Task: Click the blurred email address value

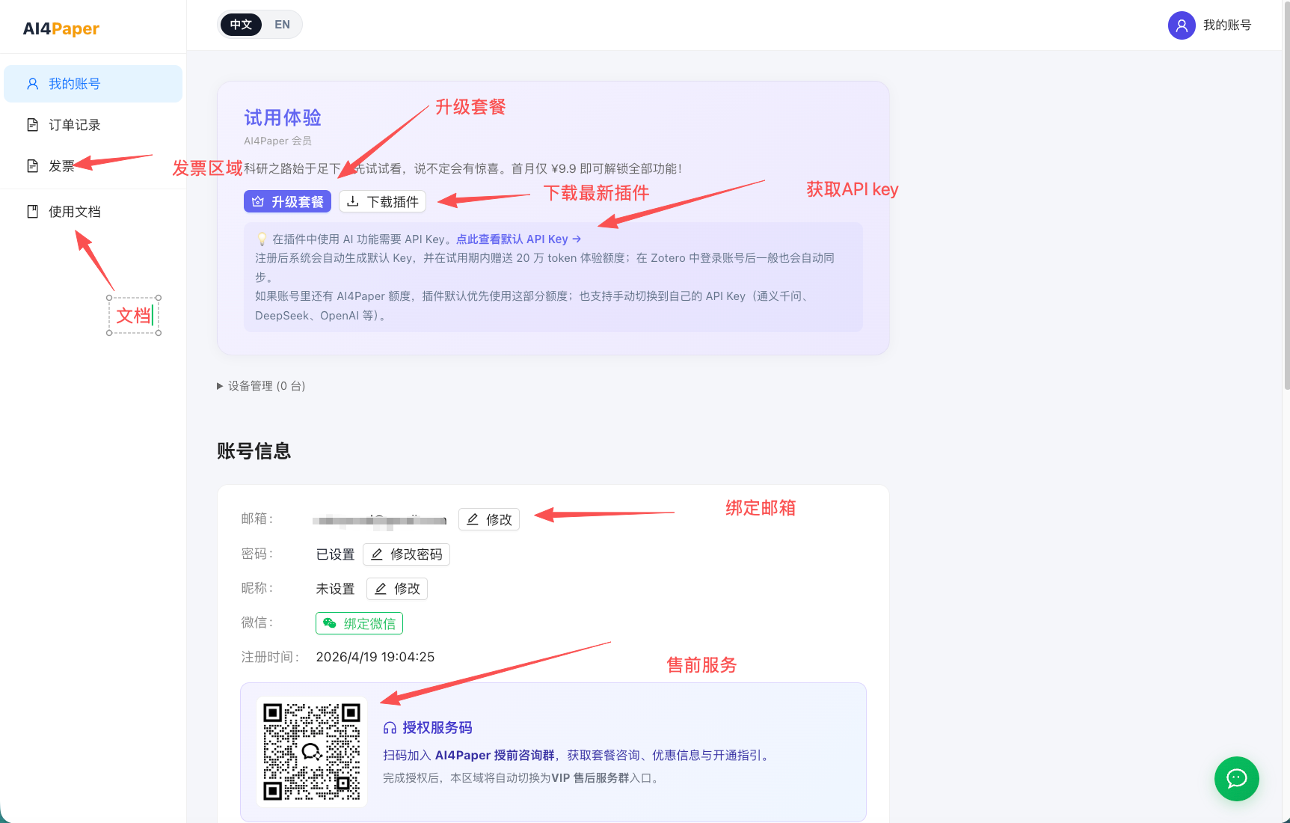Action: pyautogui.click(x=380, y=520)
